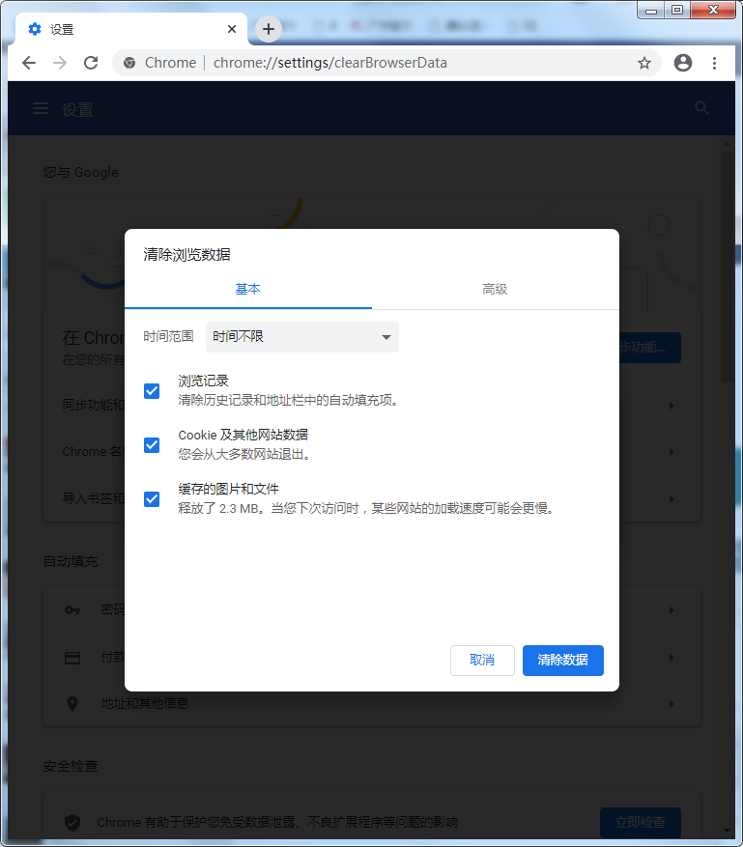Uncheck Cookie 及其他网站数据 checkbox
Screen dimensions: 743x847
(x=152, y=445)
